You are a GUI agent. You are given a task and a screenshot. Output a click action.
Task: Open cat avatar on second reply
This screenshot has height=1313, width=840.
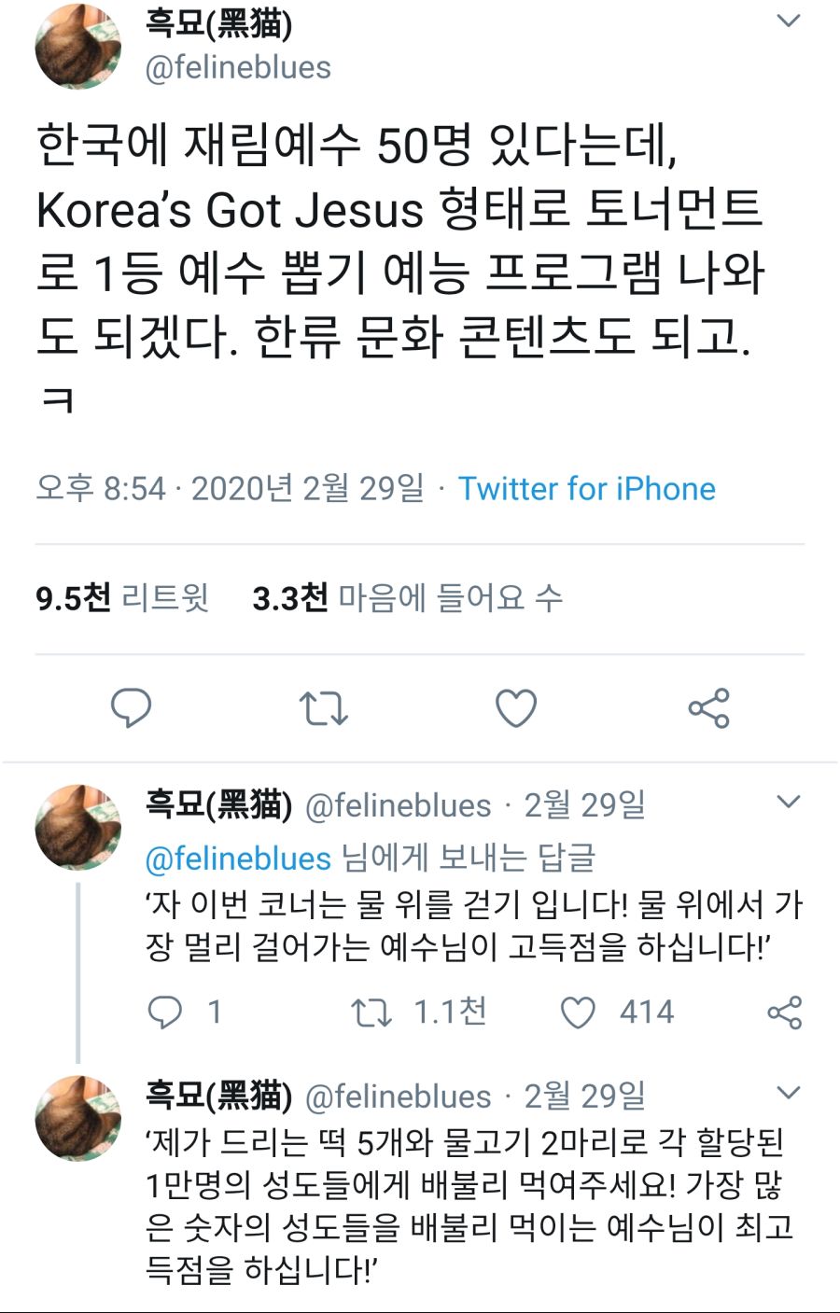click(x=77, y=1119)
